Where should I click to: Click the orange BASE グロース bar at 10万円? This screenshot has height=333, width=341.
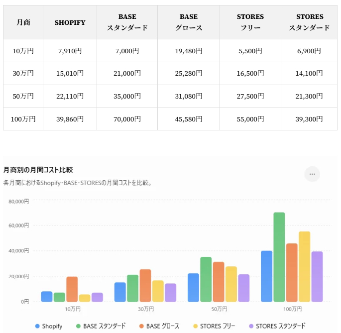[72, 289]
